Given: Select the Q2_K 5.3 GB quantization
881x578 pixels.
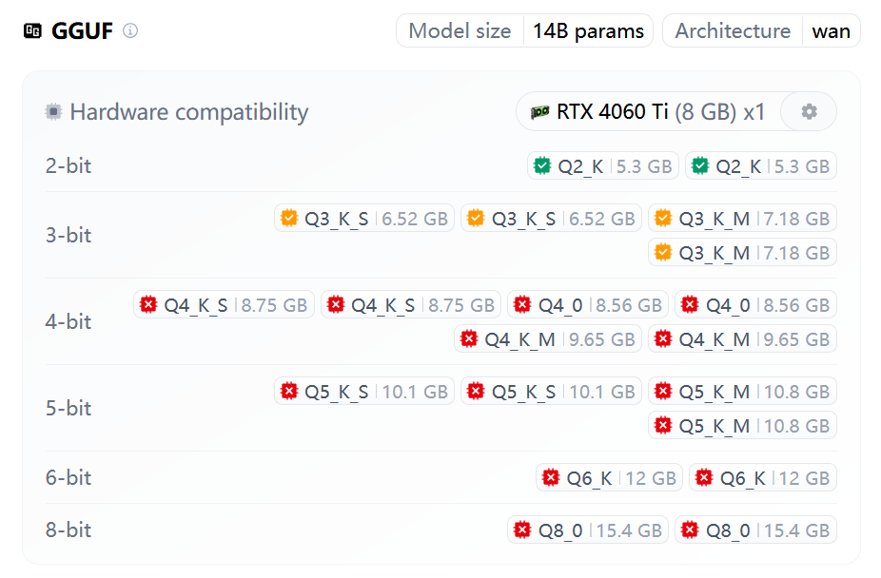Looking at the screenshot, I should click(602, 164).
